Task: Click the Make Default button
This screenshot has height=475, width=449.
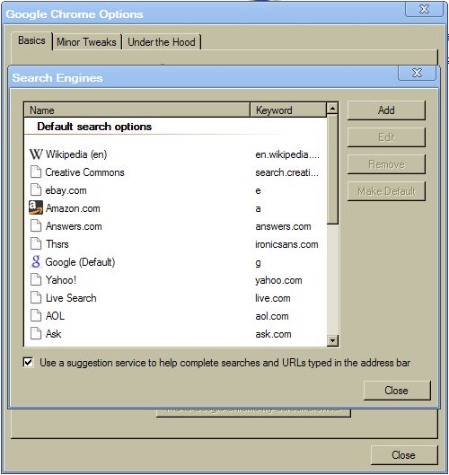Action: (x=386, y=191)
